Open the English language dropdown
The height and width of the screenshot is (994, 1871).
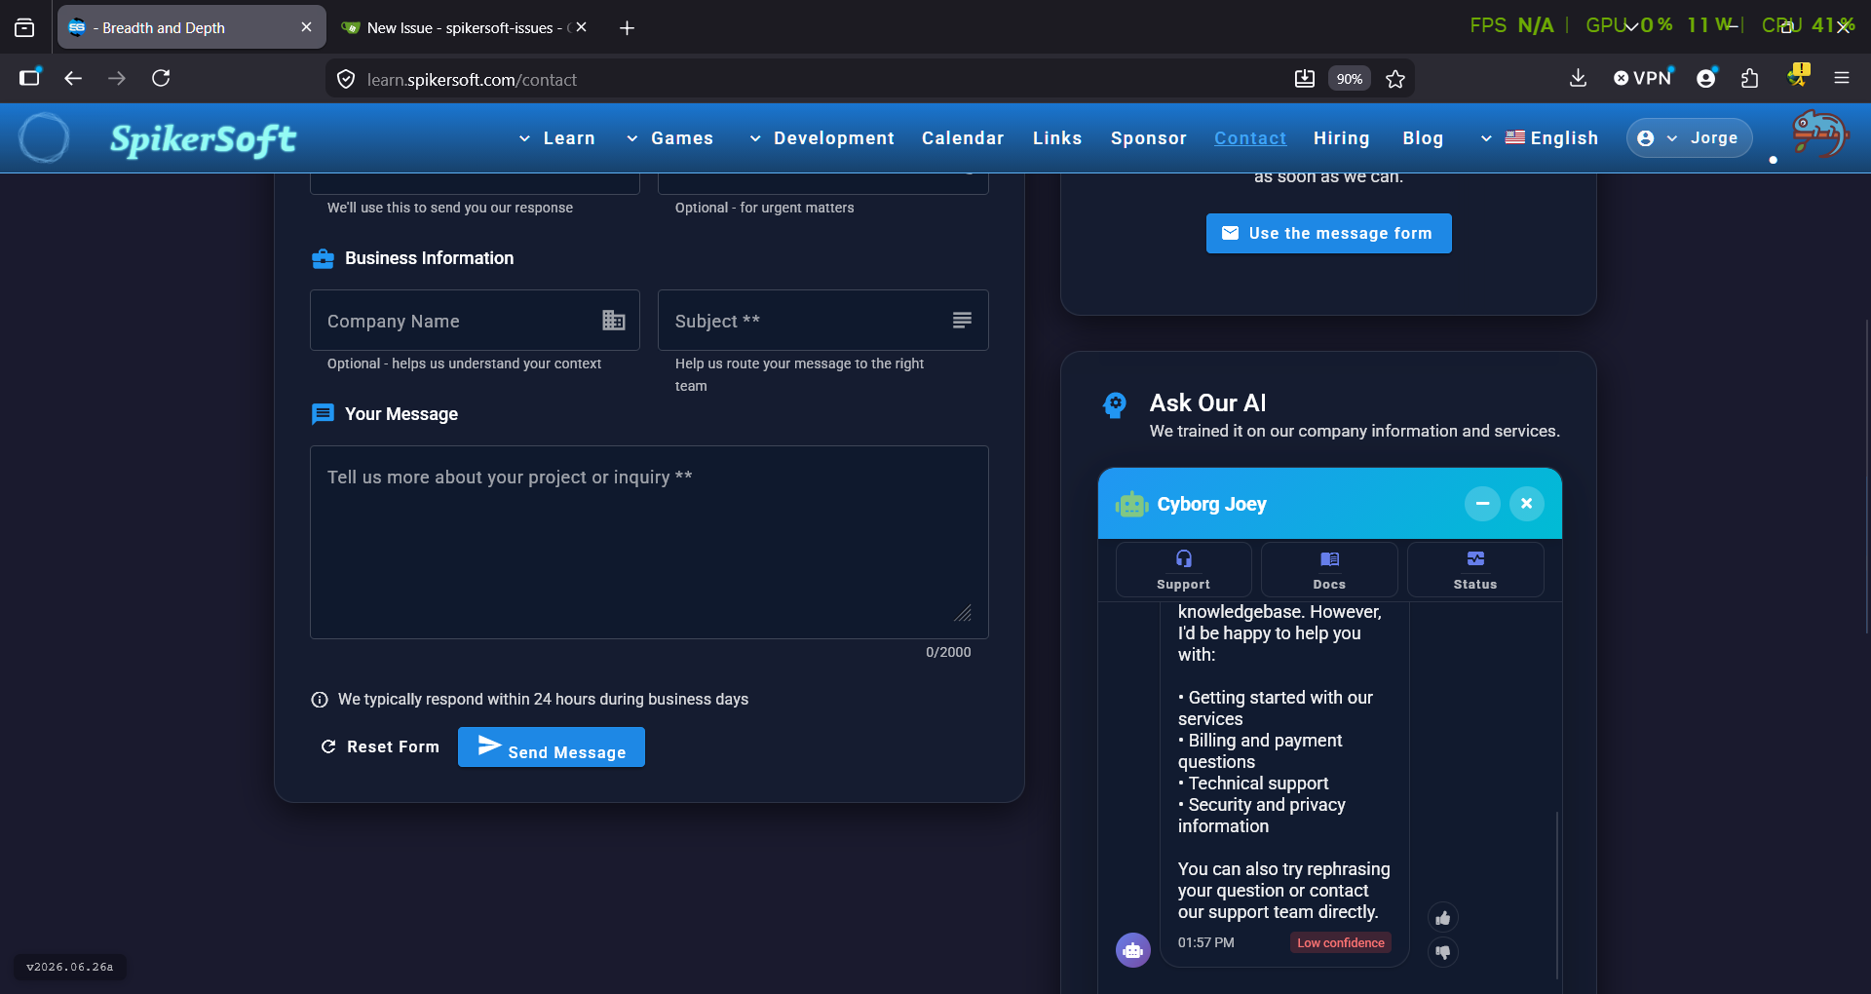pyautogui.click(x=1540, y=138)
